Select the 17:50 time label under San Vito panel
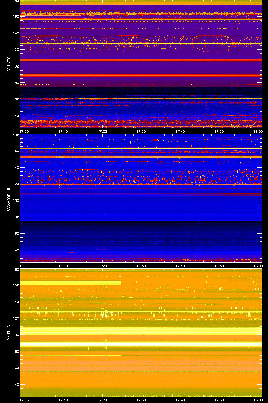Image resolution: width=268 pixels, height=403 pixels. (x=219, y=132)
